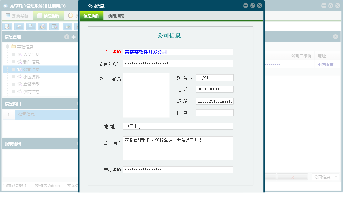Click the add-record toolbar icon with green plus
The height and width of the screenshot is (207, 343).
click(x=67, y=26)
